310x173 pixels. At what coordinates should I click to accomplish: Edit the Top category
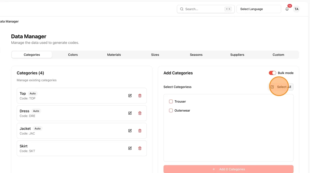tap(130, 96)
